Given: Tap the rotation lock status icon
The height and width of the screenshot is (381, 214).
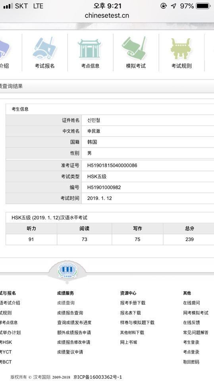Looking at the screenshot, I should (x=164, y=6).
